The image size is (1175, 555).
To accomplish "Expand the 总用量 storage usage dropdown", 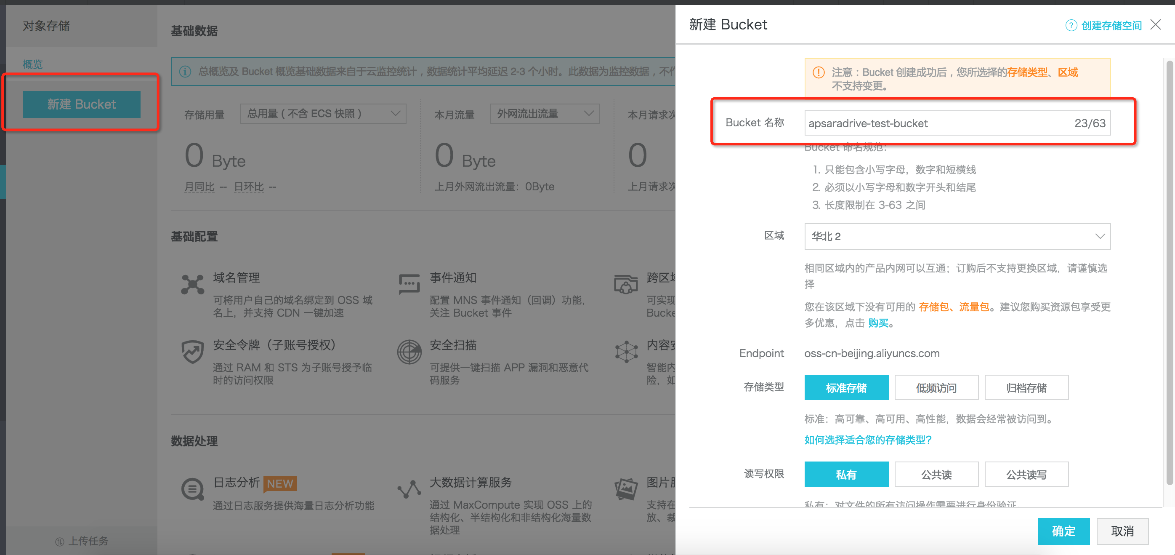I will coord(323,114).
